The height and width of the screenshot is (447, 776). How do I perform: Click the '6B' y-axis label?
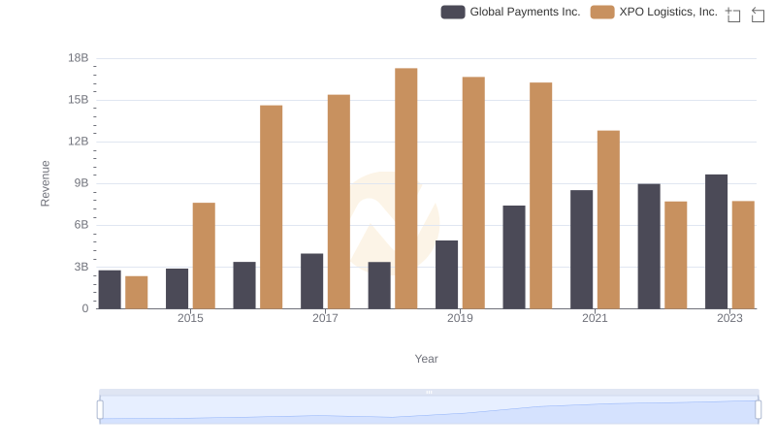click(x=81, y=225)
